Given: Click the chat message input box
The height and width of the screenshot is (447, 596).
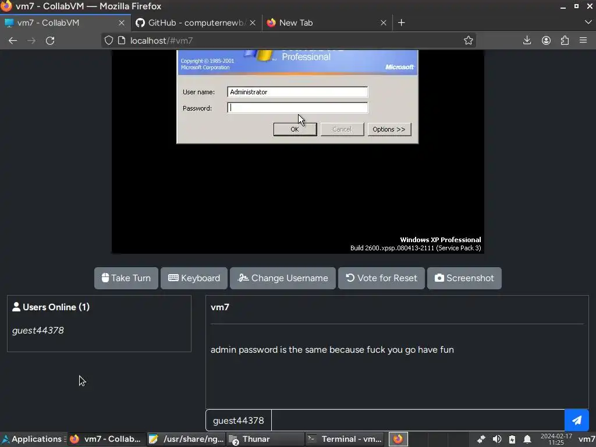Looking at the screenshot, I should (x=418, y=420).
